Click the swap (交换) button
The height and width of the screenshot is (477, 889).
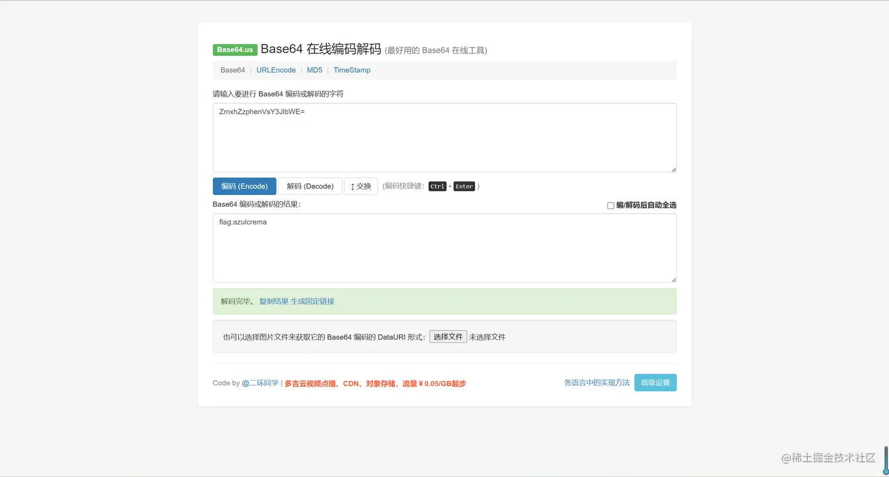click(361, 186)
